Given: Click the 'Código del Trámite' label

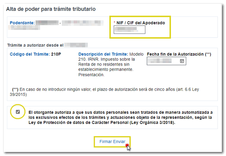Looking at the screenshot, I should [30, 54].
